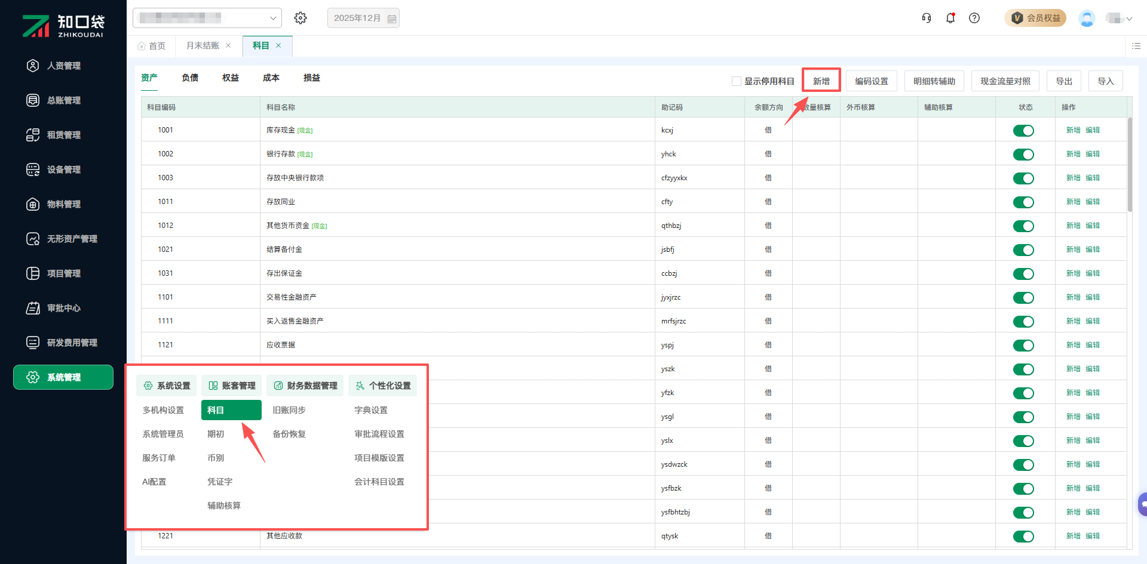Tick the 显示停用科目 checkbox

click(x=737, y=81)
